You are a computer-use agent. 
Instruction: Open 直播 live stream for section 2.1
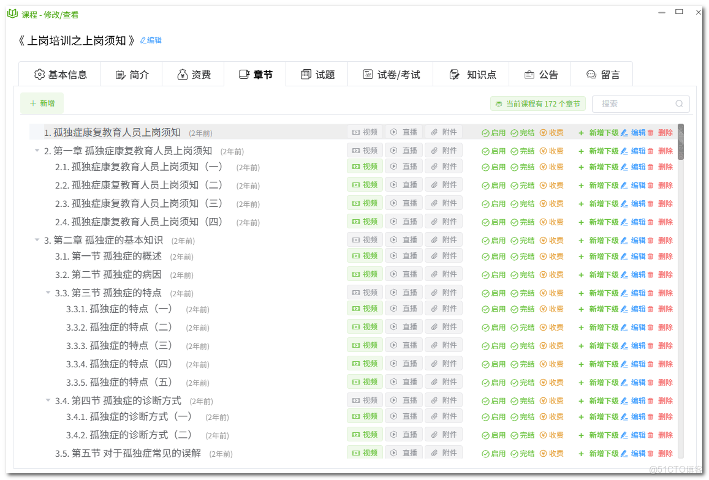tap(404, 166)
